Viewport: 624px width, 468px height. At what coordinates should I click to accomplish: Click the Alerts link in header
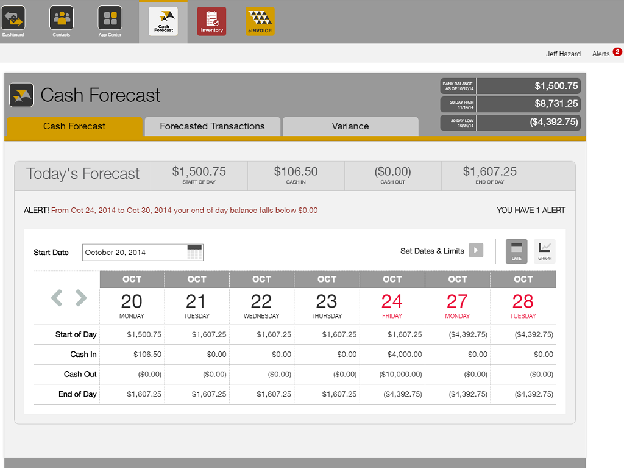600,54
